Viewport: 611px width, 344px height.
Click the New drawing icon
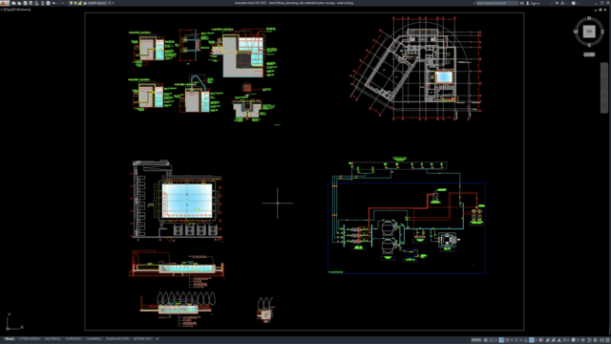(x=13, y=3)
